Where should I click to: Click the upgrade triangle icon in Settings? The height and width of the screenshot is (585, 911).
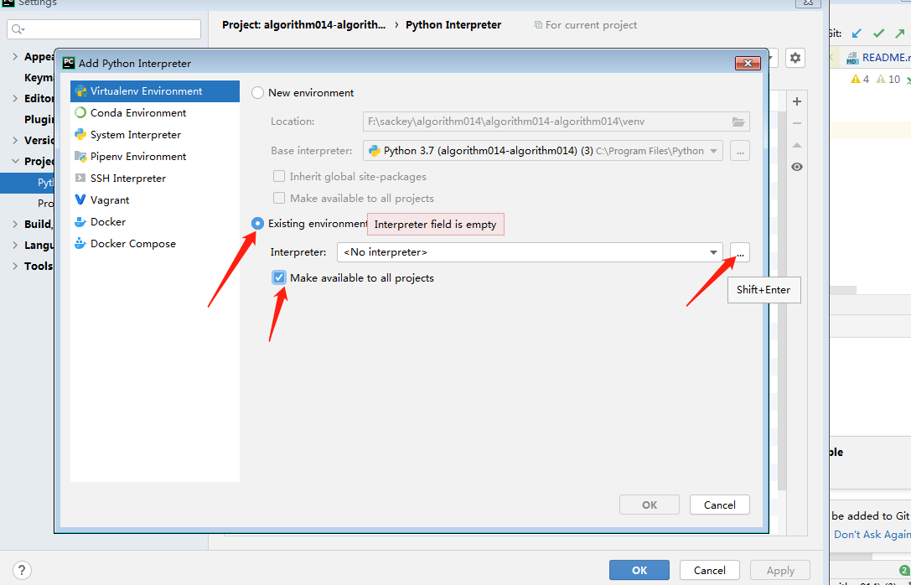(796, 145)
